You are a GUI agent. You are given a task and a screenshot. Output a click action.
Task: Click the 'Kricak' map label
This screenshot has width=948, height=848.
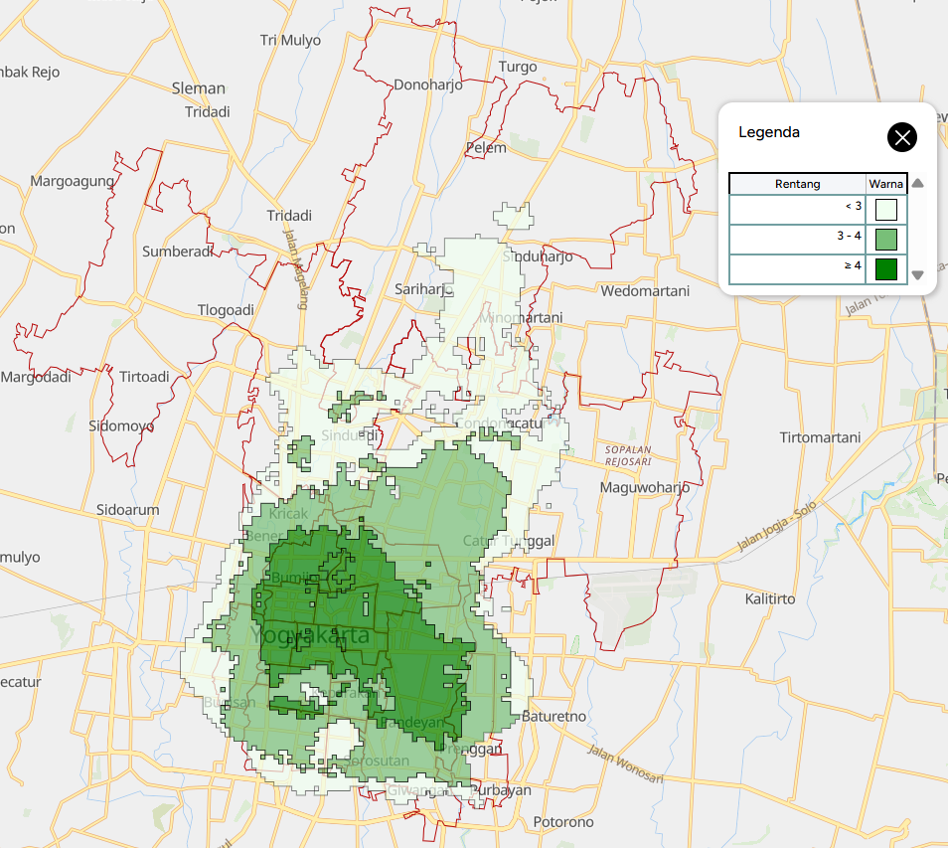[x=288, y=514]
